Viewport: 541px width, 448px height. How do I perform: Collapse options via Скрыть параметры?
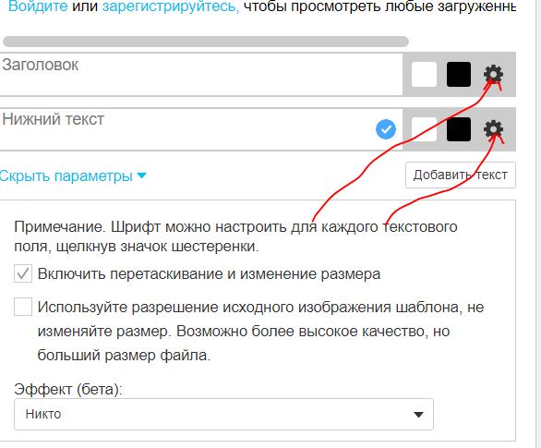pyautogui.click(x=72, y=176)
